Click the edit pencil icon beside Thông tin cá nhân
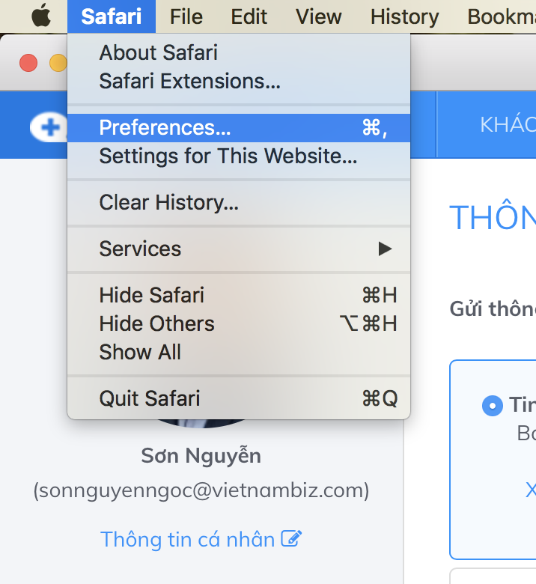 291,538
